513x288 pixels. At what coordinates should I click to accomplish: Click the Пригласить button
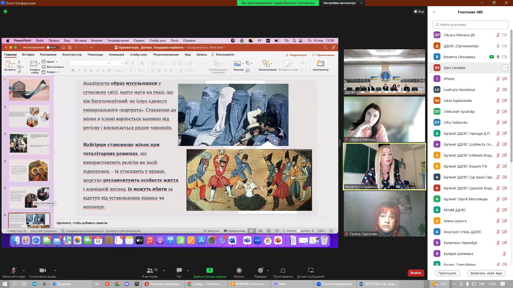pos(447,273)
